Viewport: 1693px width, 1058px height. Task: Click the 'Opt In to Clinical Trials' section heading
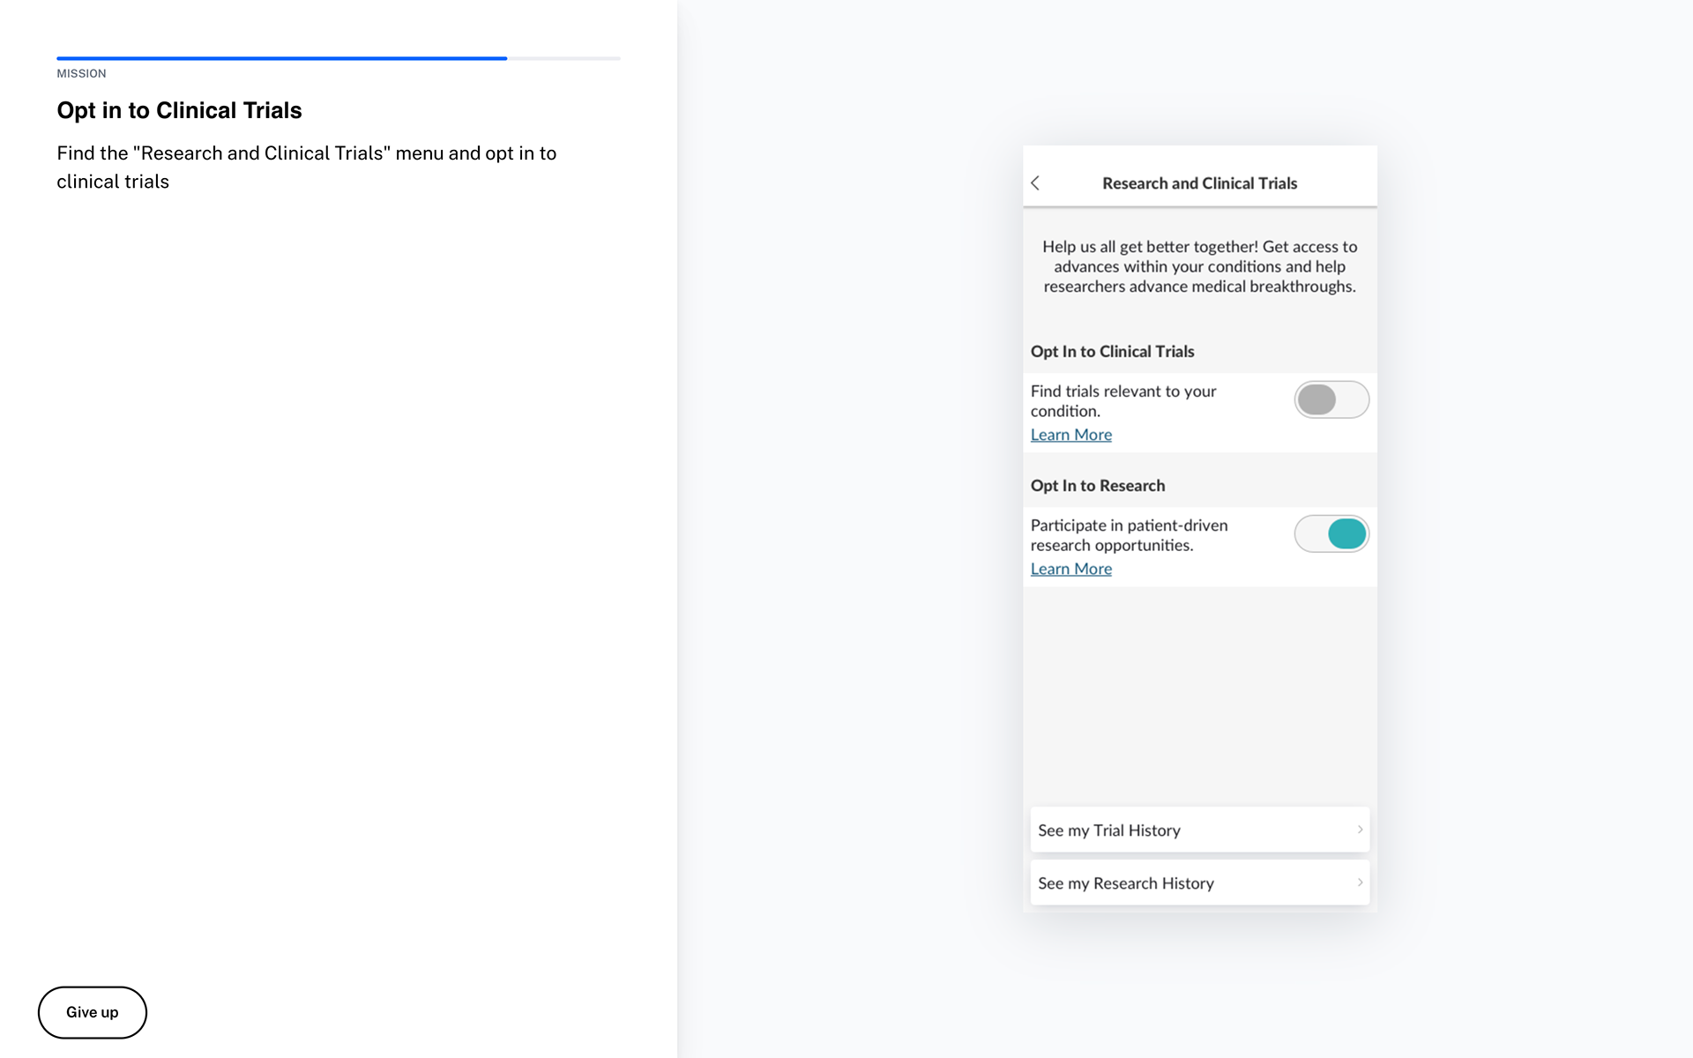click(x=1112, y=351)
